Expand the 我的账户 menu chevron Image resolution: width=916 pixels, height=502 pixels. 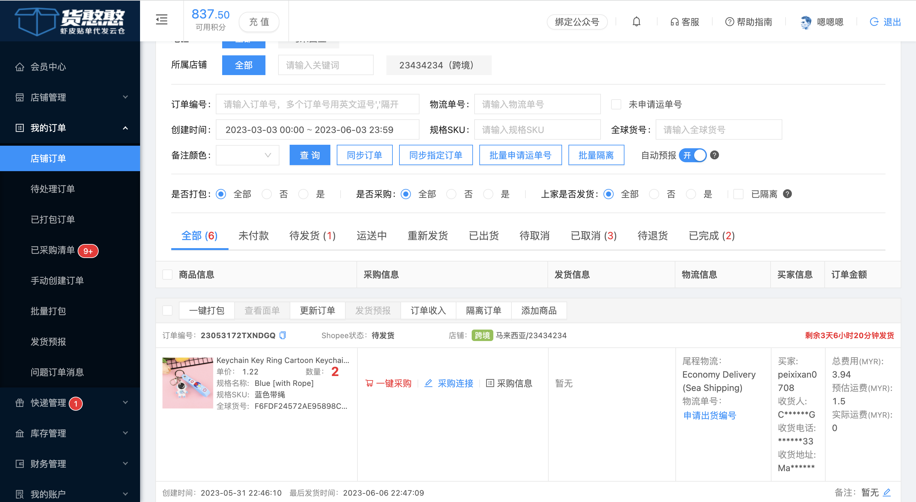125,494
